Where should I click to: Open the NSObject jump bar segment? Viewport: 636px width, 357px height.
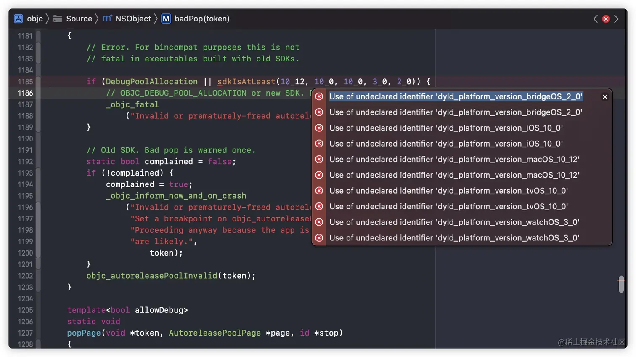tap(133, 19)
